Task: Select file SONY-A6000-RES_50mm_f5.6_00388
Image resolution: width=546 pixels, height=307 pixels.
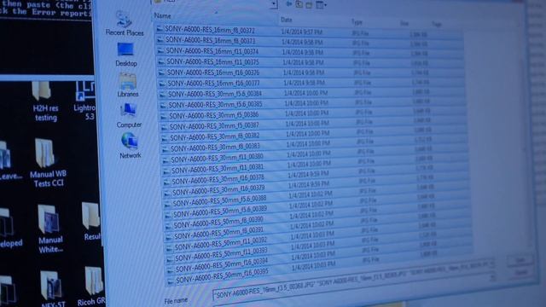Action: pyautogui.click(x=220, y=201)
